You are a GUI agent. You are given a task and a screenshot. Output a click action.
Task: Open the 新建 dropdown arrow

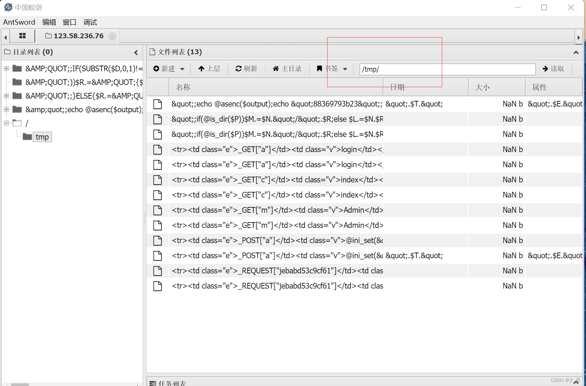182,69
